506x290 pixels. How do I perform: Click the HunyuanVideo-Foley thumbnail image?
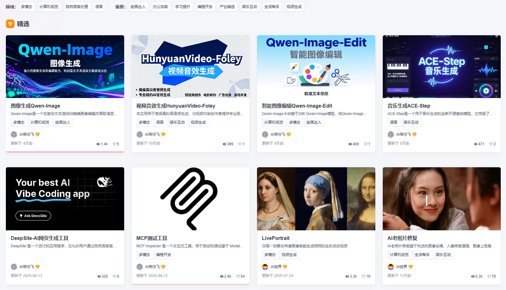191,66
